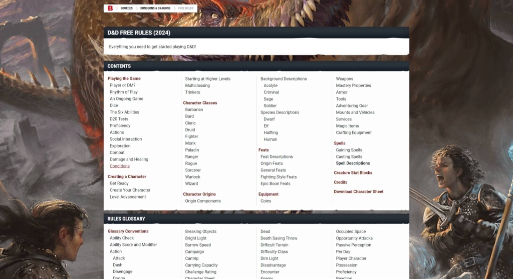Select the Barbarian class link
Image resolution: width=513 pixels, height=279 pixels.
tap(194, 109)
